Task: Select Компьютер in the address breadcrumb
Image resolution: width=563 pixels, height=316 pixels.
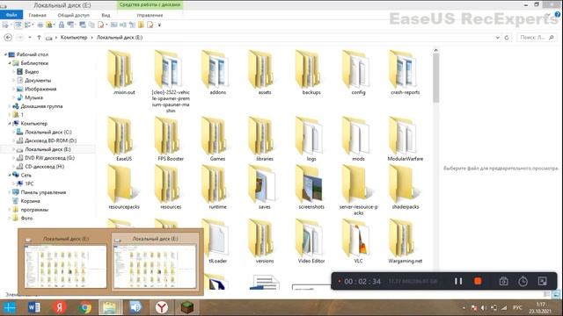Action: pyautogui.click(x=74, y=37)
